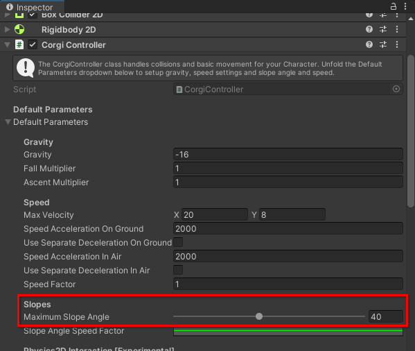Enable Use Separate Deceleration In Air
Viewport: 415px width, 351px height.
(178, 270)
